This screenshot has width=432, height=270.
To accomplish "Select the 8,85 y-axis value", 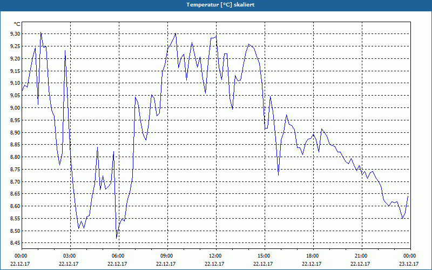I will [x=15, y=145].
